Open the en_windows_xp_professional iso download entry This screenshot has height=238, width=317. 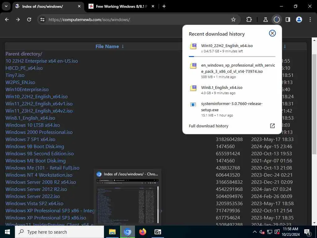coord(232,71)
